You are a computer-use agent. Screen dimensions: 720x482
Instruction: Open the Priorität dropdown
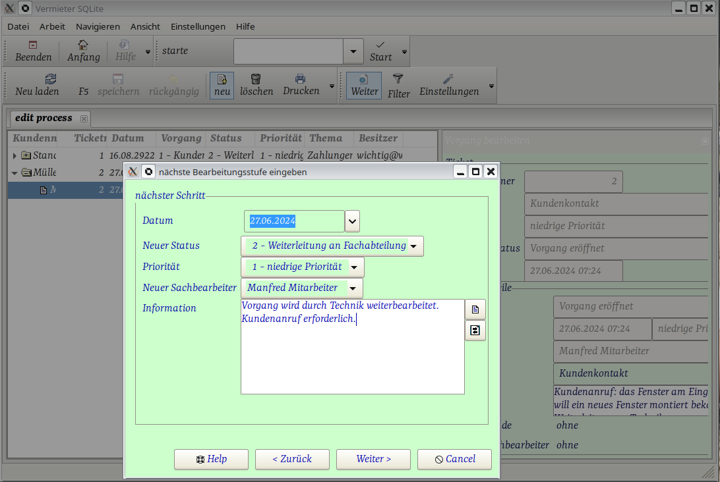(x=355, y=267)
